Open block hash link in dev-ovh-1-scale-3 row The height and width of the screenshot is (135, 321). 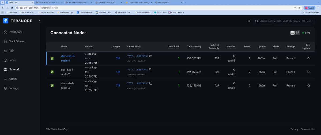[x=138, y=84]
